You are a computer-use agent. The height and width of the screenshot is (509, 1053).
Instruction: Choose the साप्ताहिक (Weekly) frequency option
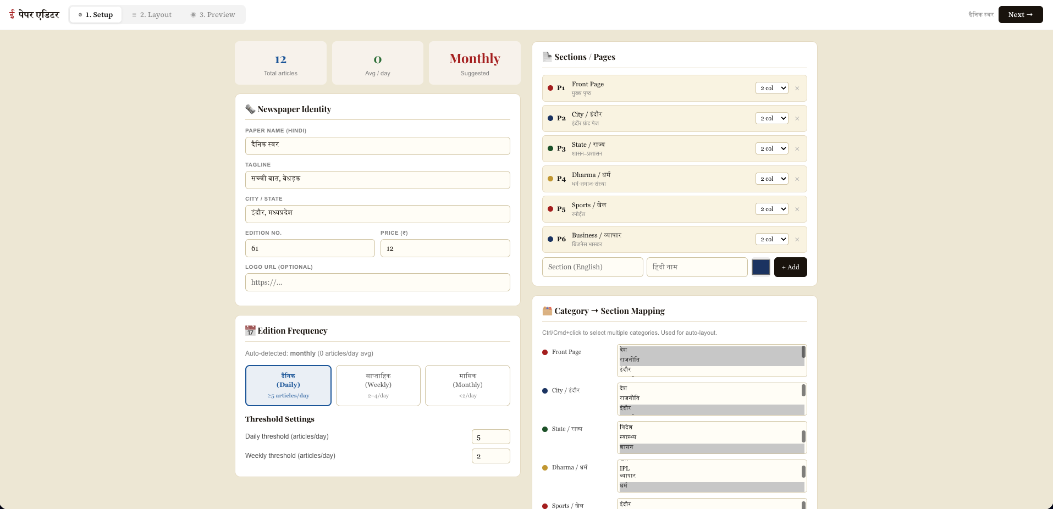[378, 385]
